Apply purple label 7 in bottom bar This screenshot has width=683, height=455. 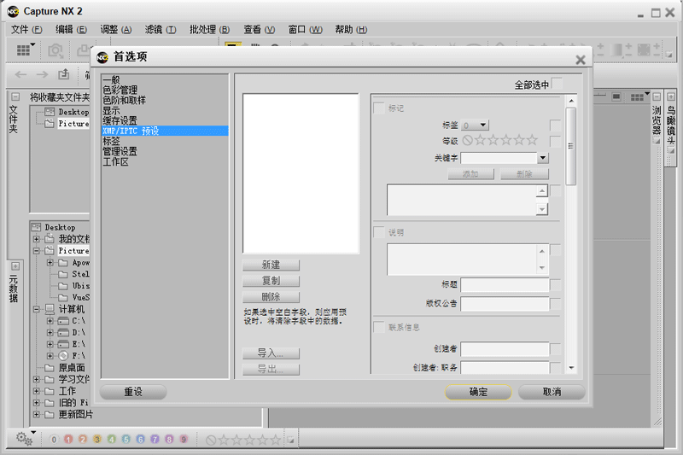[x=155, y=440]
